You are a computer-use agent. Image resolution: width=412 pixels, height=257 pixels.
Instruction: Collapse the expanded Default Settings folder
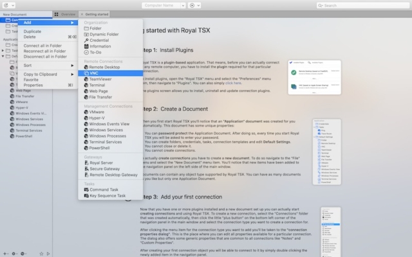3,56
